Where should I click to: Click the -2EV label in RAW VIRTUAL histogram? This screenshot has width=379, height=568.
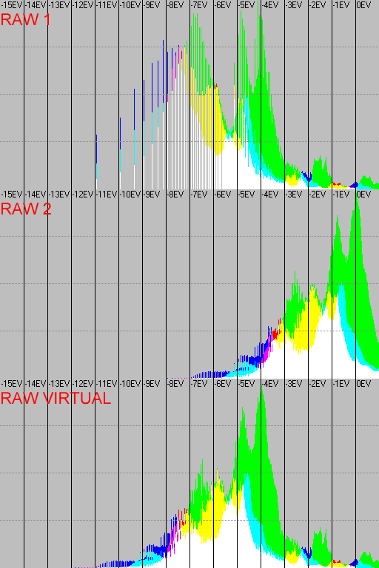click(x=318, y=384)
